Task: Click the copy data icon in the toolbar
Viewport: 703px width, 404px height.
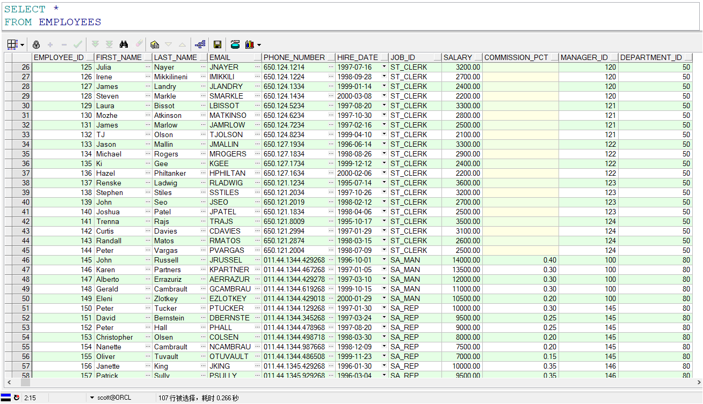Action: pyautogui.click(x=155, y=44)
